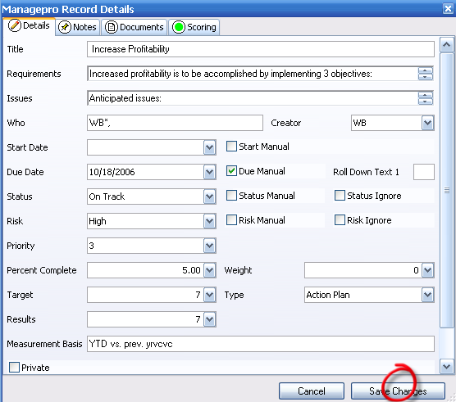This screenshot has height=402, width=456.
Task: Click the scrollbar up arrow
Action: (x=447, y=45)
